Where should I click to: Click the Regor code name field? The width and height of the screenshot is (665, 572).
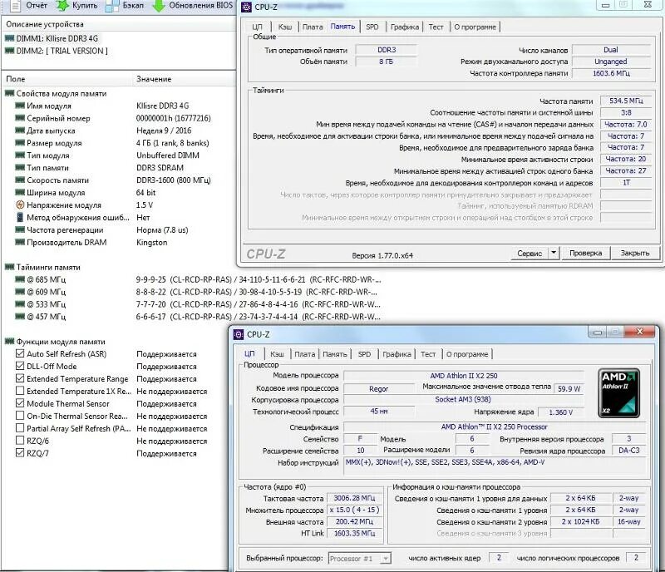378,389
